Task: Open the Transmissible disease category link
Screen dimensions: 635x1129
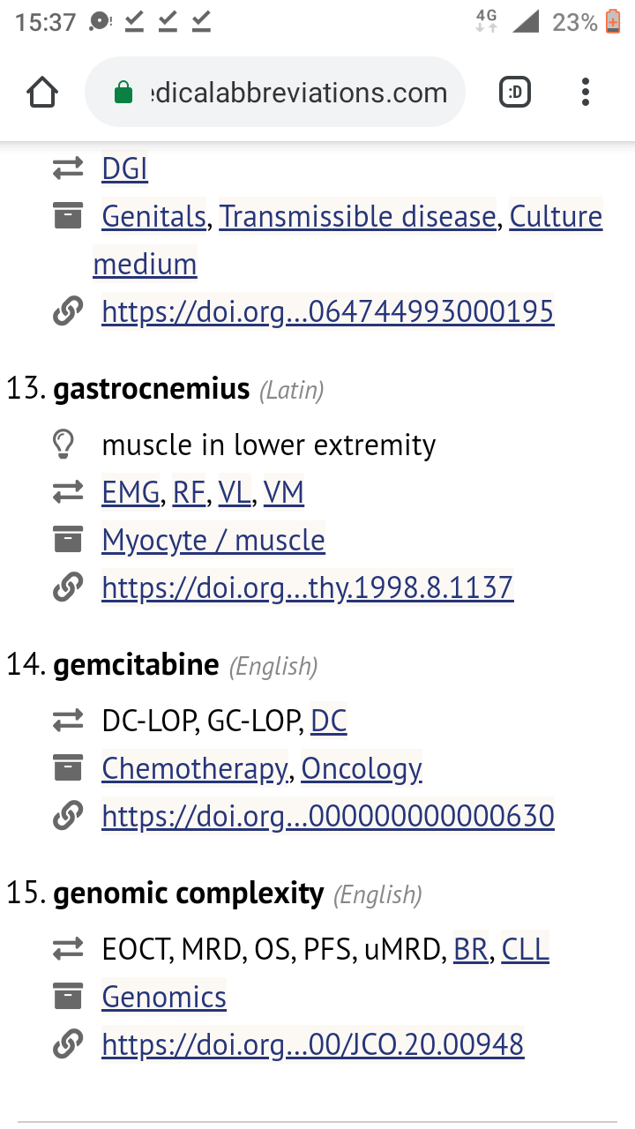Action: tap(357, 216)
